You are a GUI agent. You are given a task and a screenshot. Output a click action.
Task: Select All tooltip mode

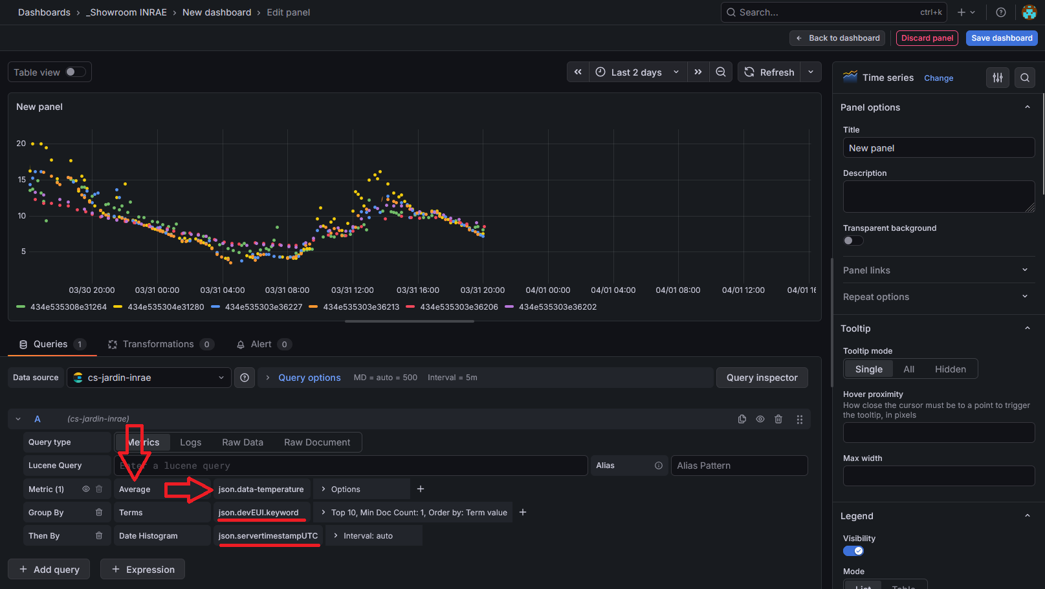click(908, 369)
